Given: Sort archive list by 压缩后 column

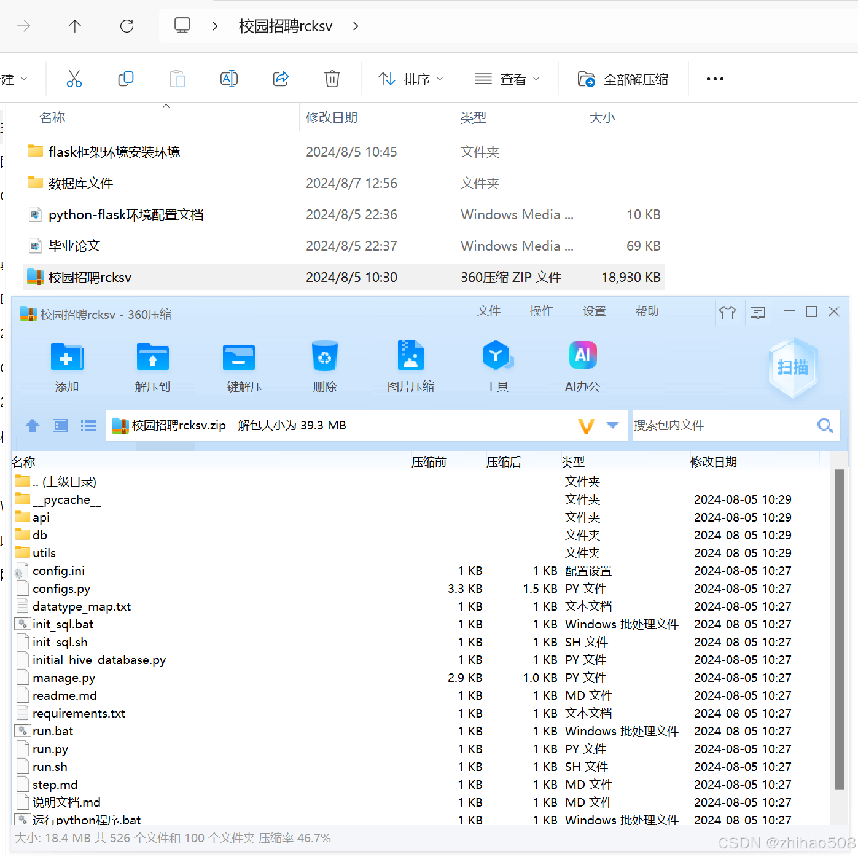Looking at the screenshot, I should click(x=504, y=462).
